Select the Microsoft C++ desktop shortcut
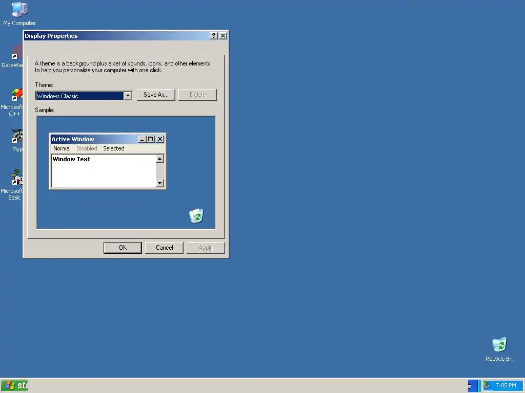The width and height of the screenshot is (525, 393). [x=12, y=102]
